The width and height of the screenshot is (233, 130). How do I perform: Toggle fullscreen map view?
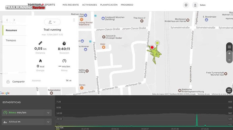coord(229,90)
